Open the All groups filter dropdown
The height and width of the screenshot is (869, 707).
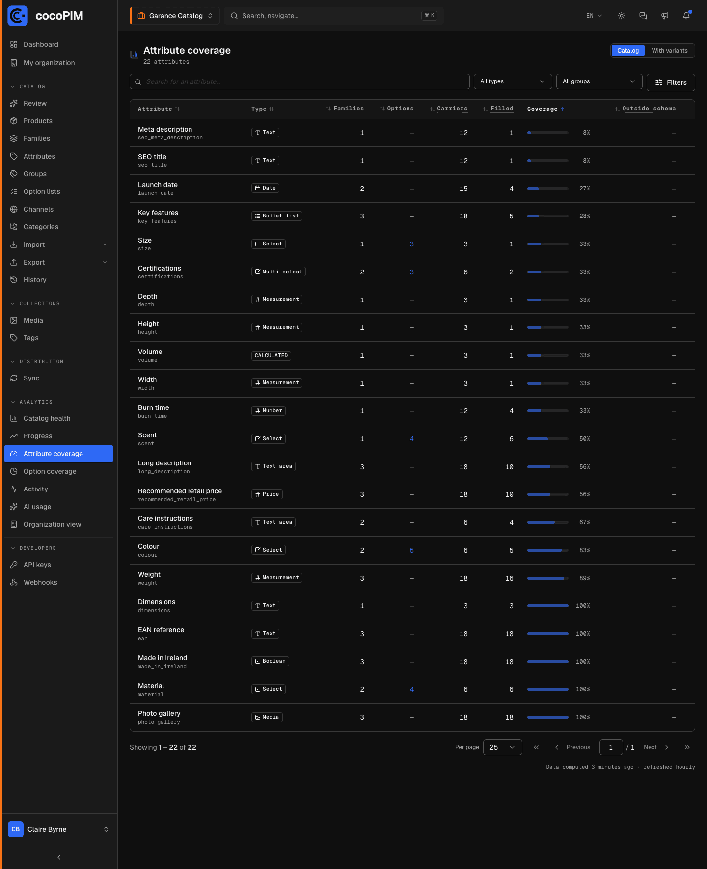(599, 81)
